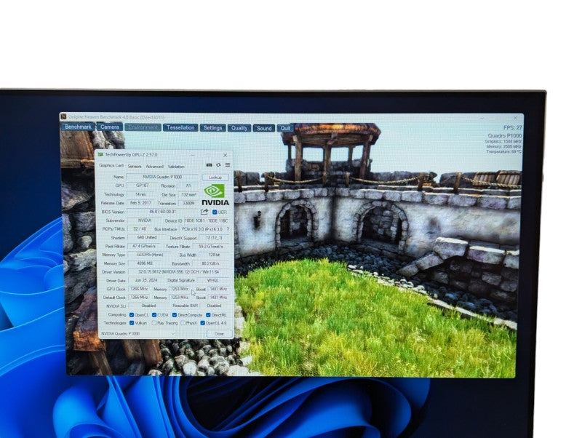
Task: Open the Advanced tab in GPU-Z
Action: click(x=154, y=167)
